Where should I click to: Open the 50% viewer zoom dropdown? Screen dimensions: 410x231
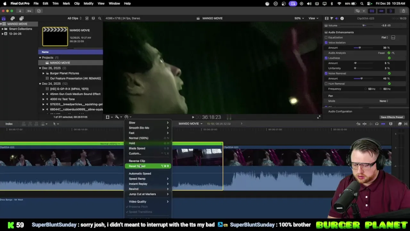point(299,18)
